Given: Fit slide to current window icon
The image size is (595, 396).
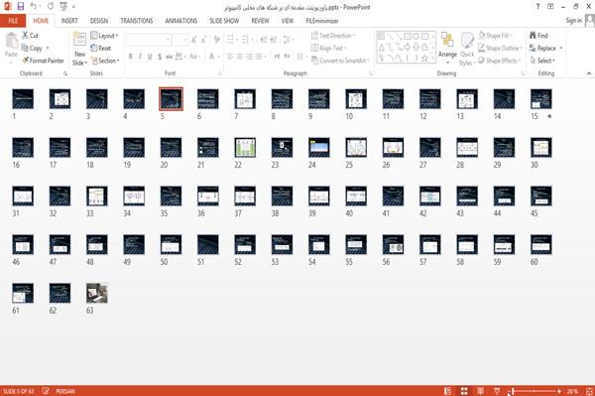Looking at the screenshot, I should [x=589, y=391].
